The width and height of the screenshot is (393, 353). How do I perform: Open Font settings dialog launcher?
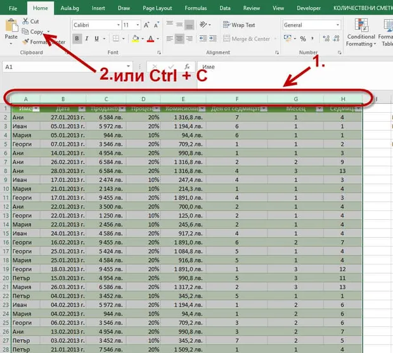[x=159, y=53]
